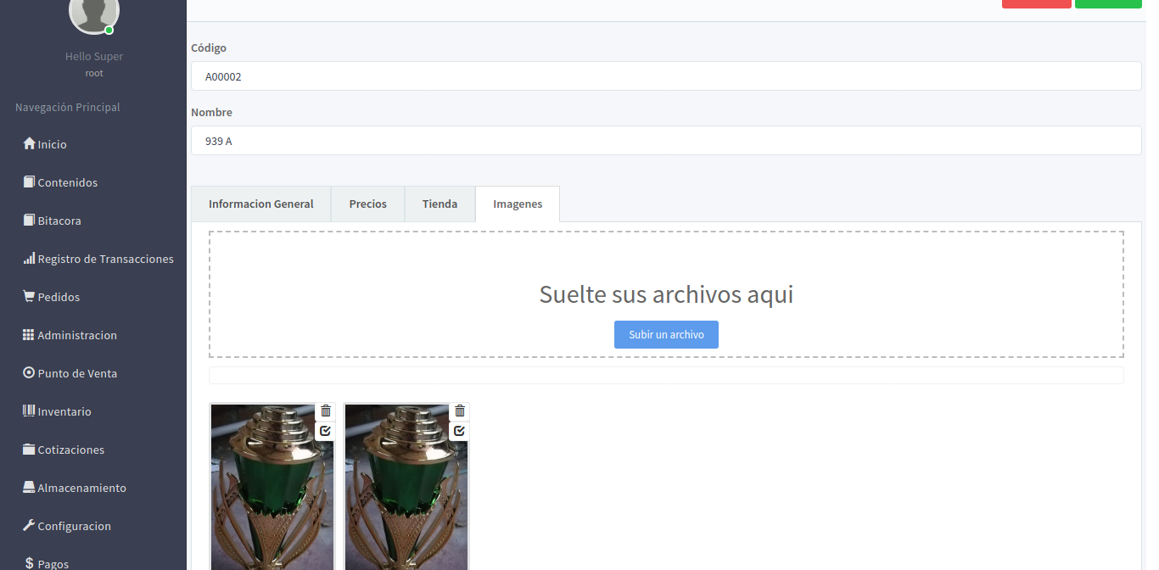
Task: Click the Contenidos sidebar link
Action: [67, 182]
